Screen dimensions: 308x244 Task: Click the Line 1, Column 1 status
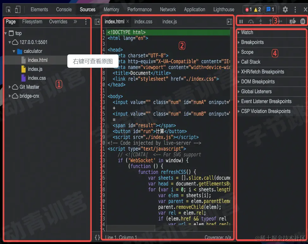click(x=121, y=237)
